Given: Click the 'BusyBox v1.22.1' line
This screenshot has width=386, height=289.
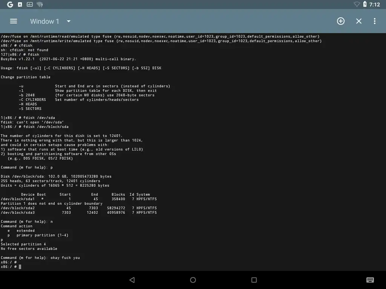Looking at the screenshot, I should pos(68,59).
